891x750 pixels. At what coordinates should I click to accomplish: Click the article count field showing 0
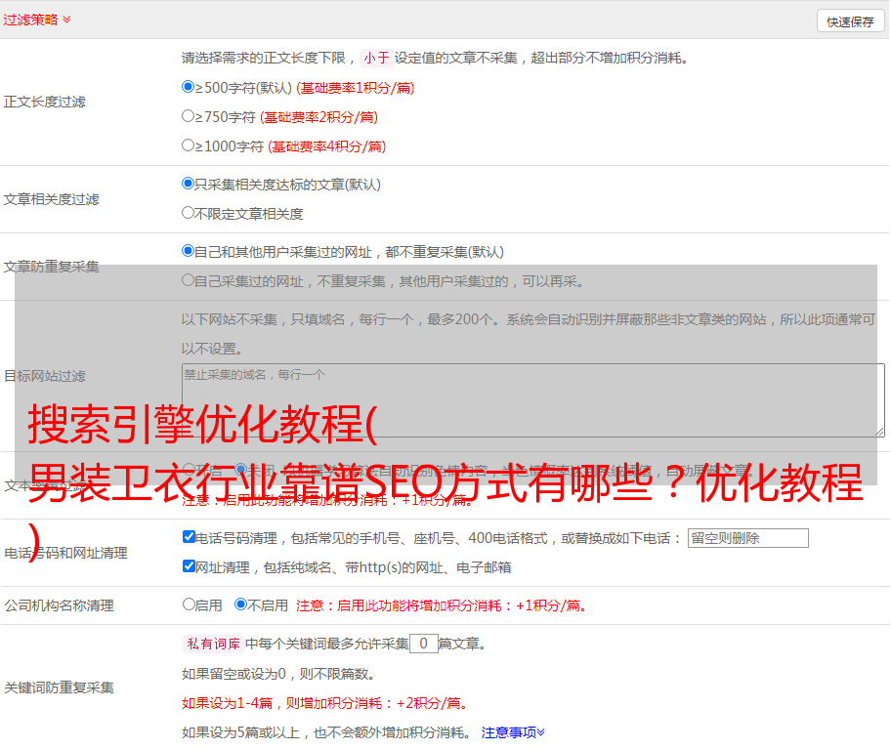pyautogui.click(x=423, y=644)
